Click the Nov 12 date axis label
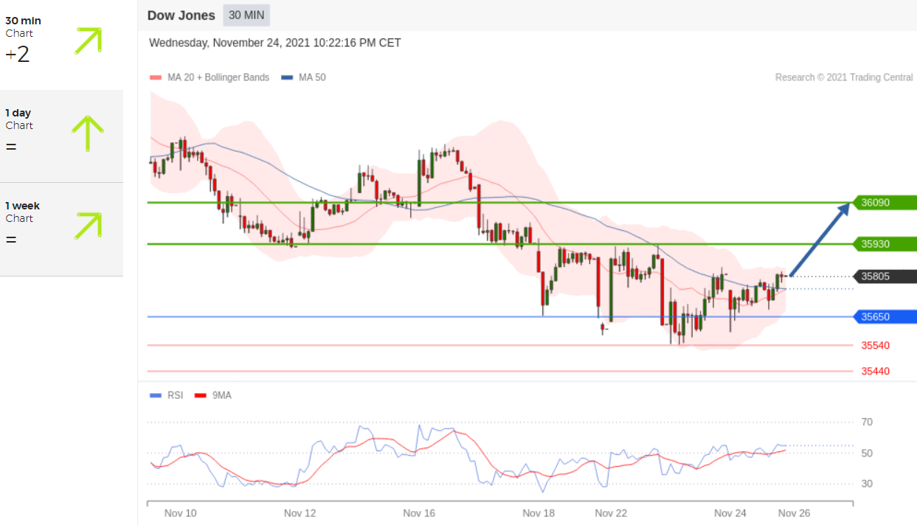This screenshot has height=525, width=917. coord(300,512)
